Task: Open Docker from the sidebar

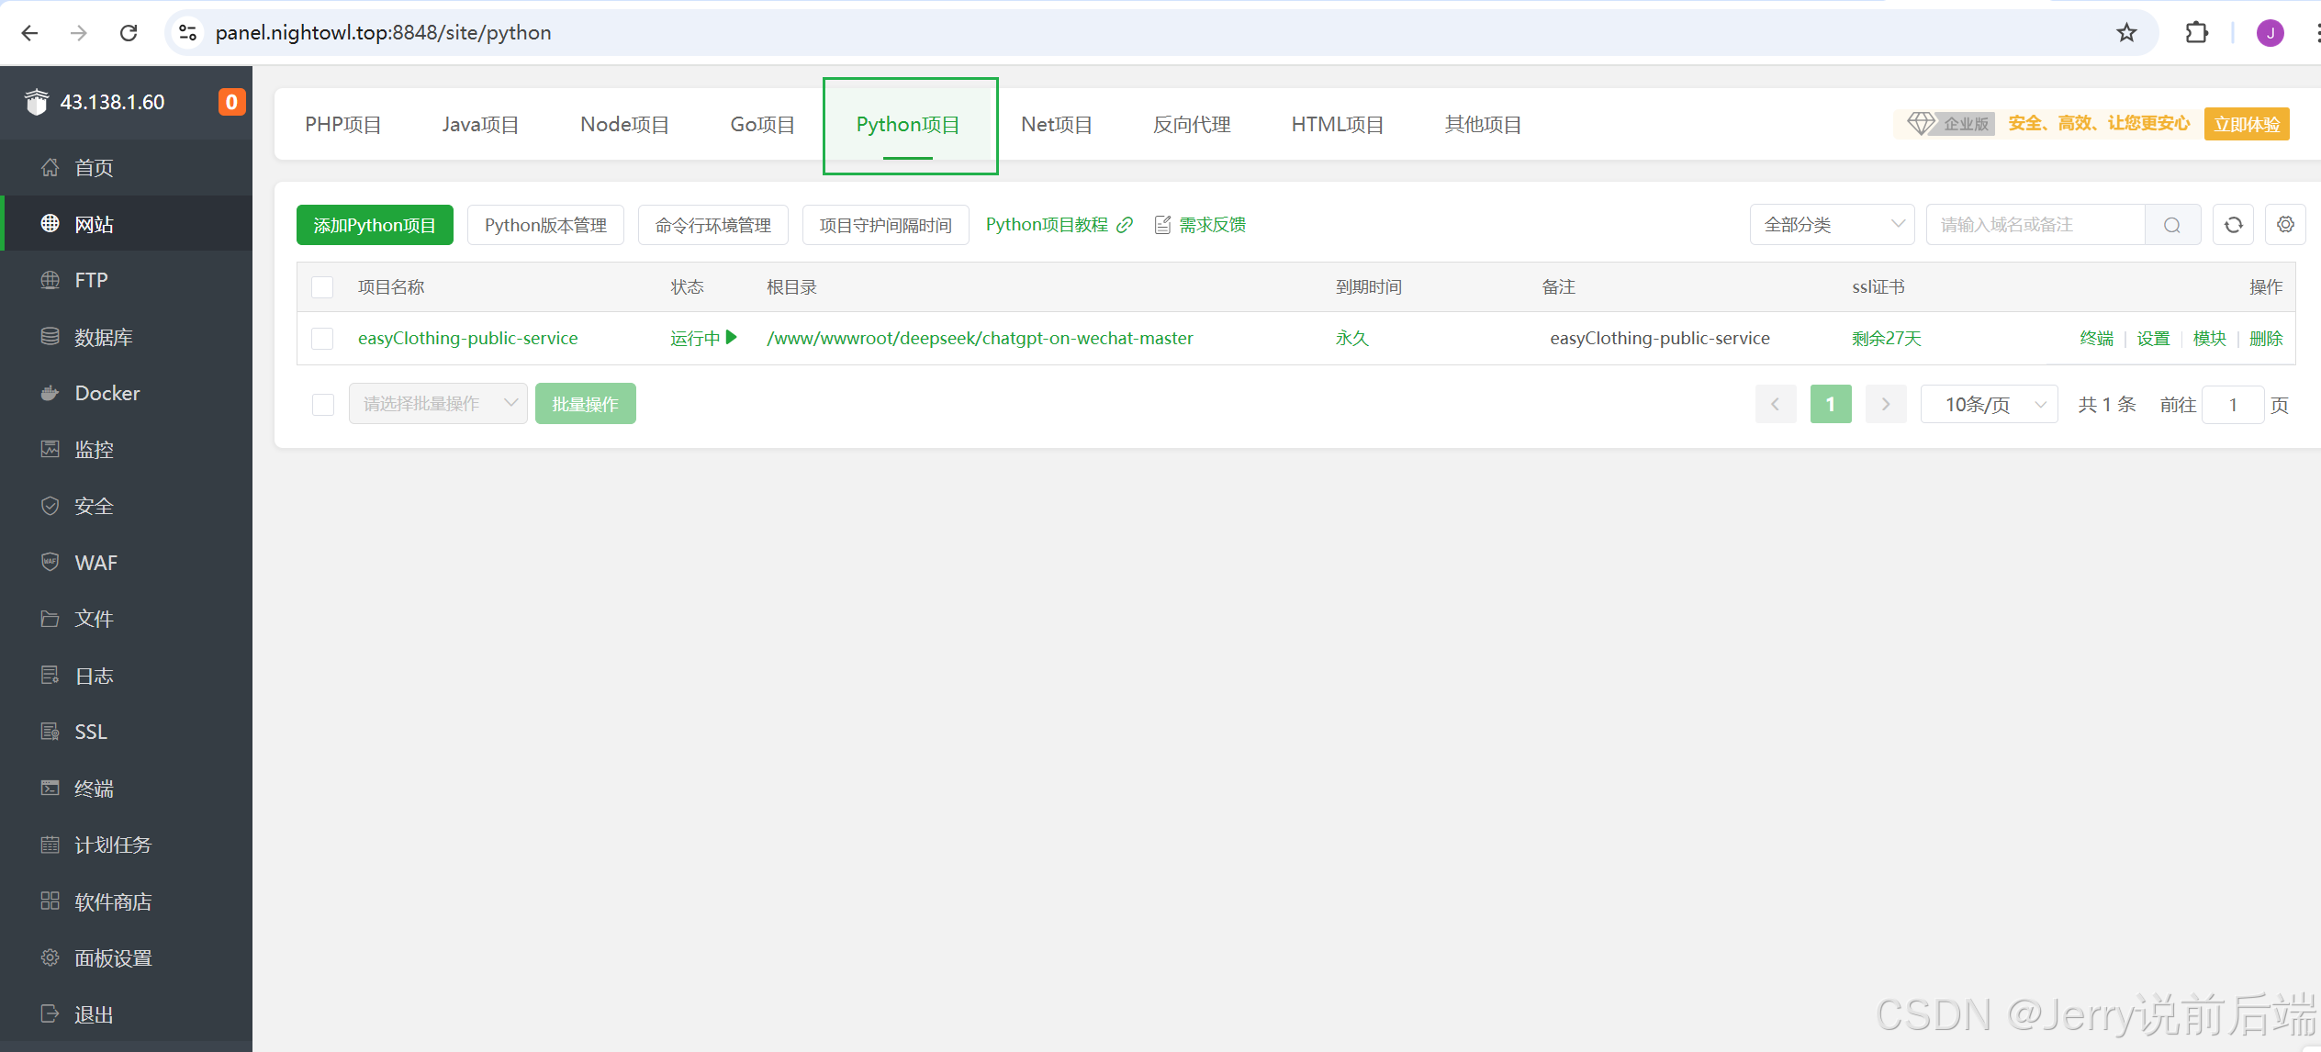Action: point(107,393)
